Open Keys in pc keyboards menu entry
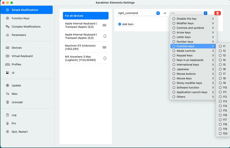Image resolution: width=230 pixels, height=148 pixels. [x=193, y=60]
